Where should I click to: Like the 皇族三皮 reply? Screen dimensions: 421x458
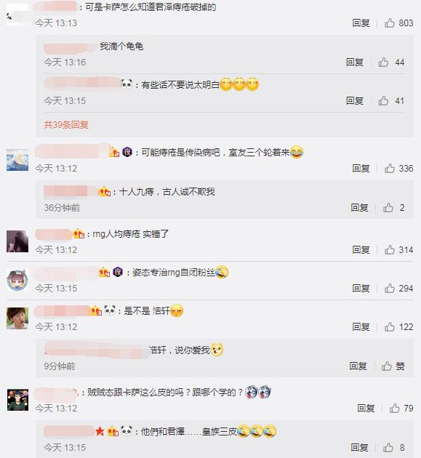point(388,447)
